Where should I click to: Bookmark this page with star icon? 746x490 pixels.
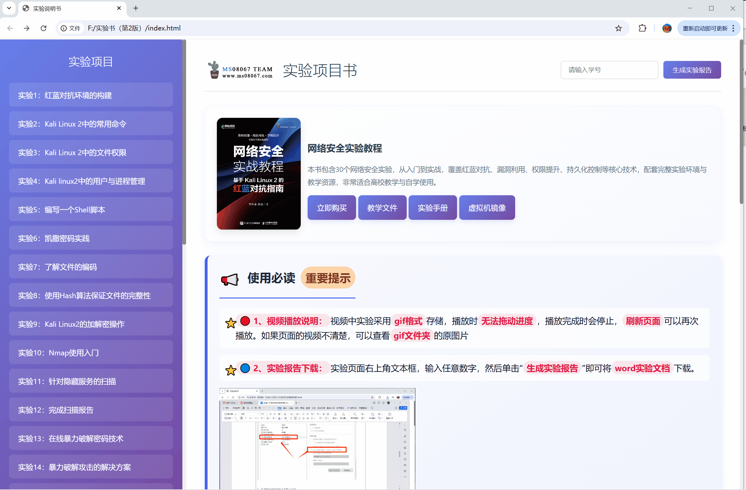point(618,28)
